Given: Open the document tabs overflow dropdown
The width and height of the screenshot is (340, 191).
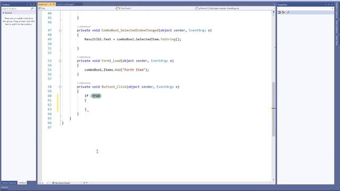Looking at the screenshot, I should click(274, 5).
